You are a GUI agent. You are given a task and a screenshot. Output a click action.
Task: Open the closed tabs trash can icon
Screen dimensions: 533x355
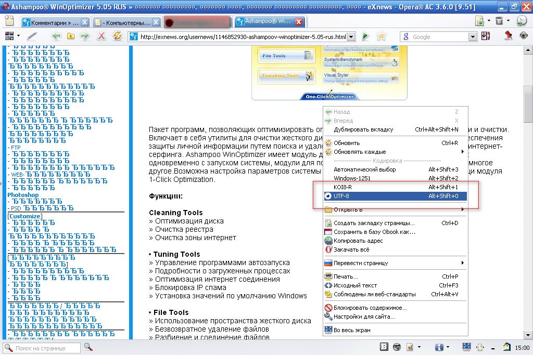tap(499, 21)
